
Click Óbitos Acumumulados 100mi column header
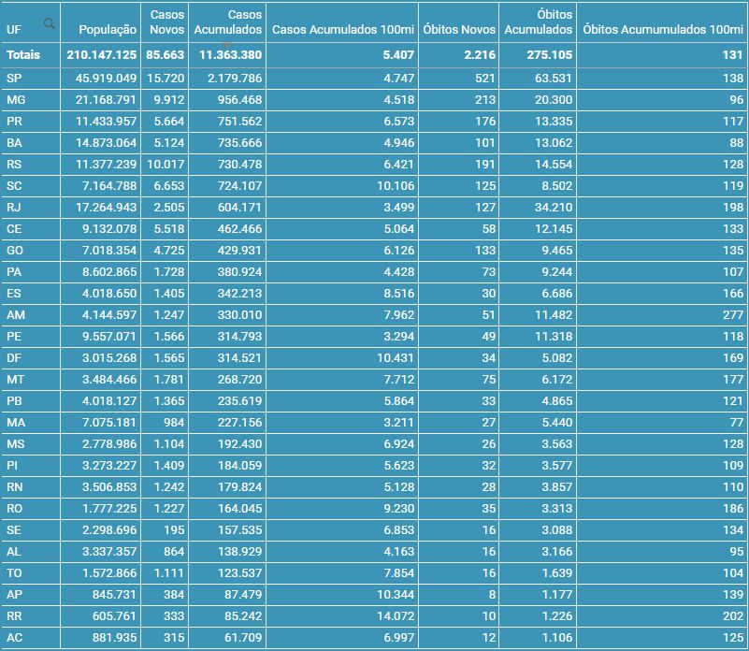click(662, 30)
